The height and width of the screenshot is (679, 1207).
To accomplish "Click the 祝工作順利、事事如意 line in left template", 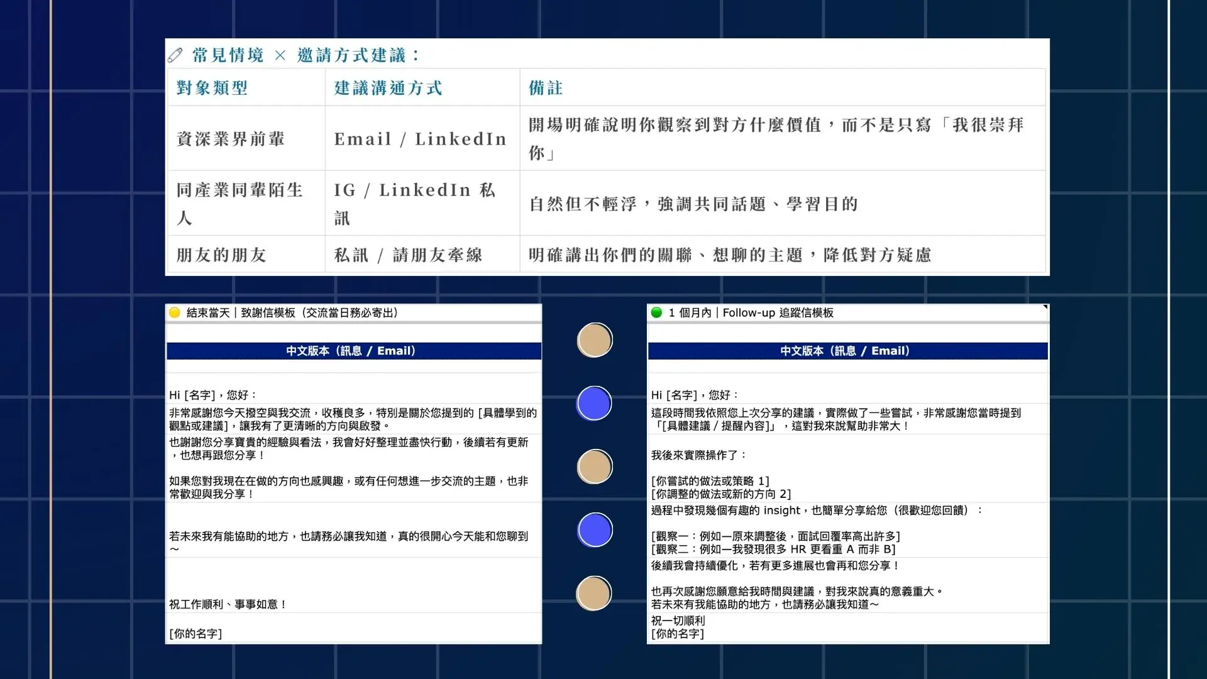I will point(228,604).
